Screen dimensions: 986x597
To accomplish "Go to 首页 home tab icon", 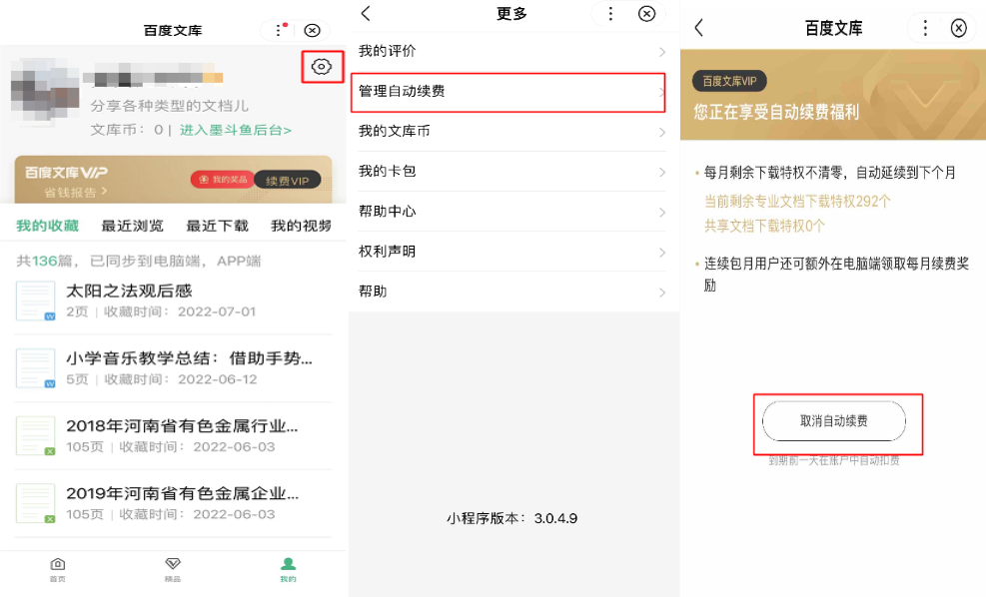I will [x=58, y=569].
